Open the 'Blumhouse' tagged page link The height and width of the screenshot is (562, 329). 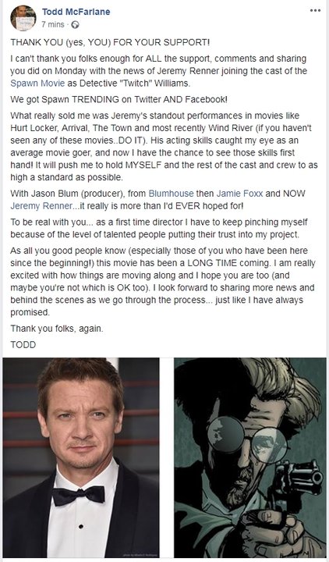coord(171,194)
